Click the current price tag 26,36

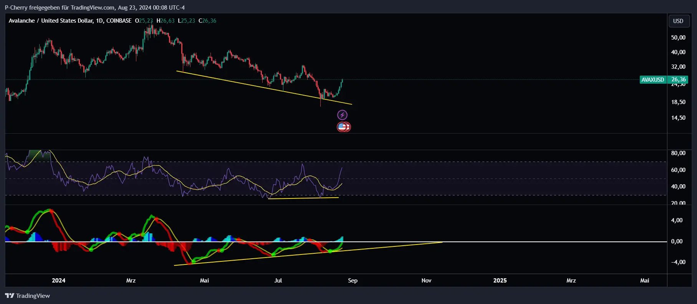coord(678,79)
